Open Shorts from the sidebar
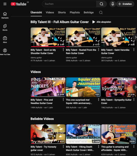The image size is (137, 156). tap(5, 27)
